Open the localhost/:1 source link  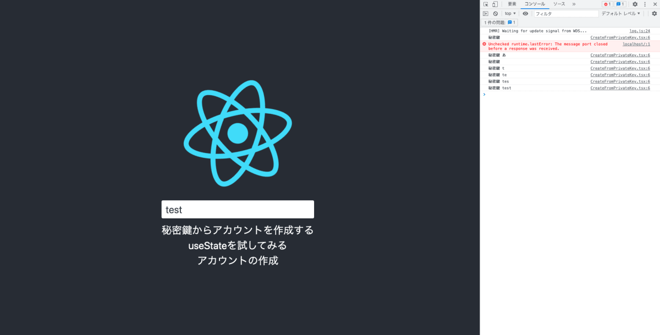pos(636,44)
